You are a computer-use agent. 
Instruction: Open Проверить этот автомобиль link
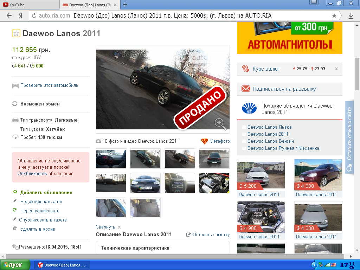click(49, 85)
